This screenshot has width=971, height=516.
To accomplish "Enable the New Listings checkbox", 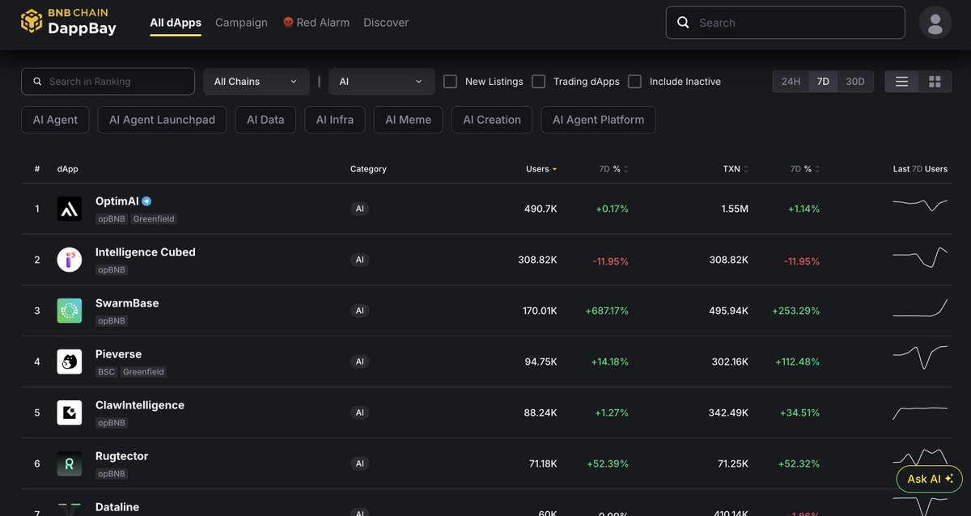I will tap(451, 82).
